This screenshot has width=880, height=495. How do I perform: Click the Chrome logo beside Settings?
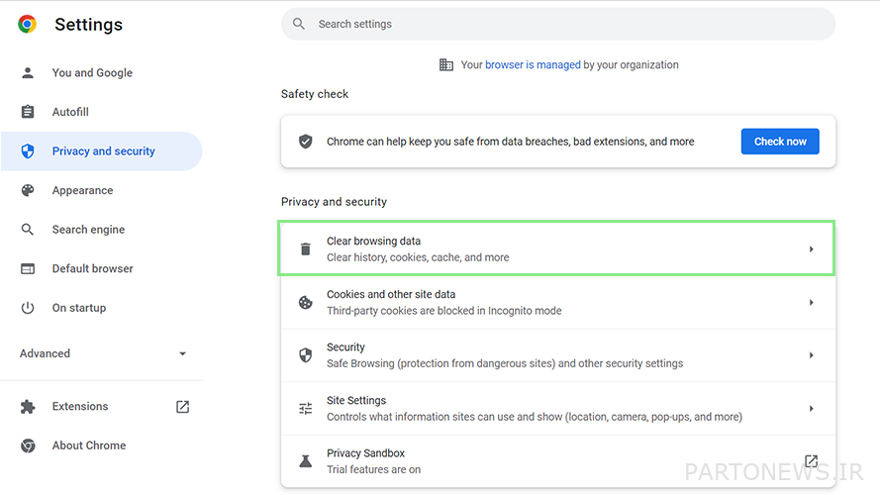27,24
